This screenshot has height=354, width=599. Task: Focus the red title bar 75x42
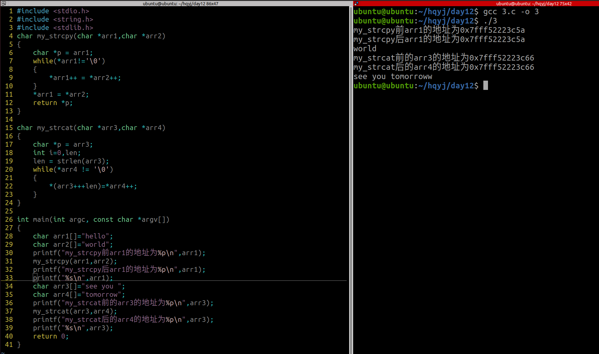[x=533, y=3]
